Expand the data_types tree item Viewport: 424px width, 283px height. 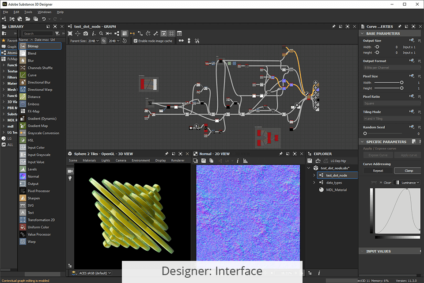314,183
